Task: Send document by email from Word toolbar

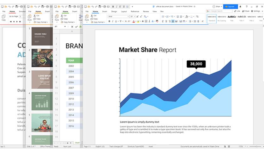Action: point(108,7)
